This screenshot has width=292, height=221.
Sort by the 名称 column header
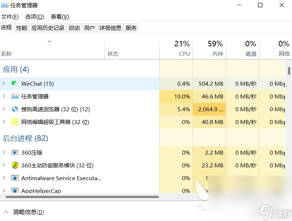click(52, 50)
